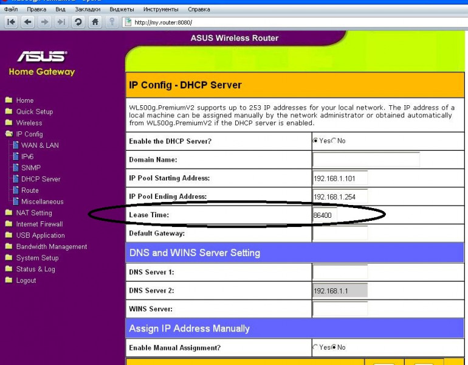Screen dimensions: 468x365
Task: Click the Internet Firewall folder icon
Action: coord(9,224)
